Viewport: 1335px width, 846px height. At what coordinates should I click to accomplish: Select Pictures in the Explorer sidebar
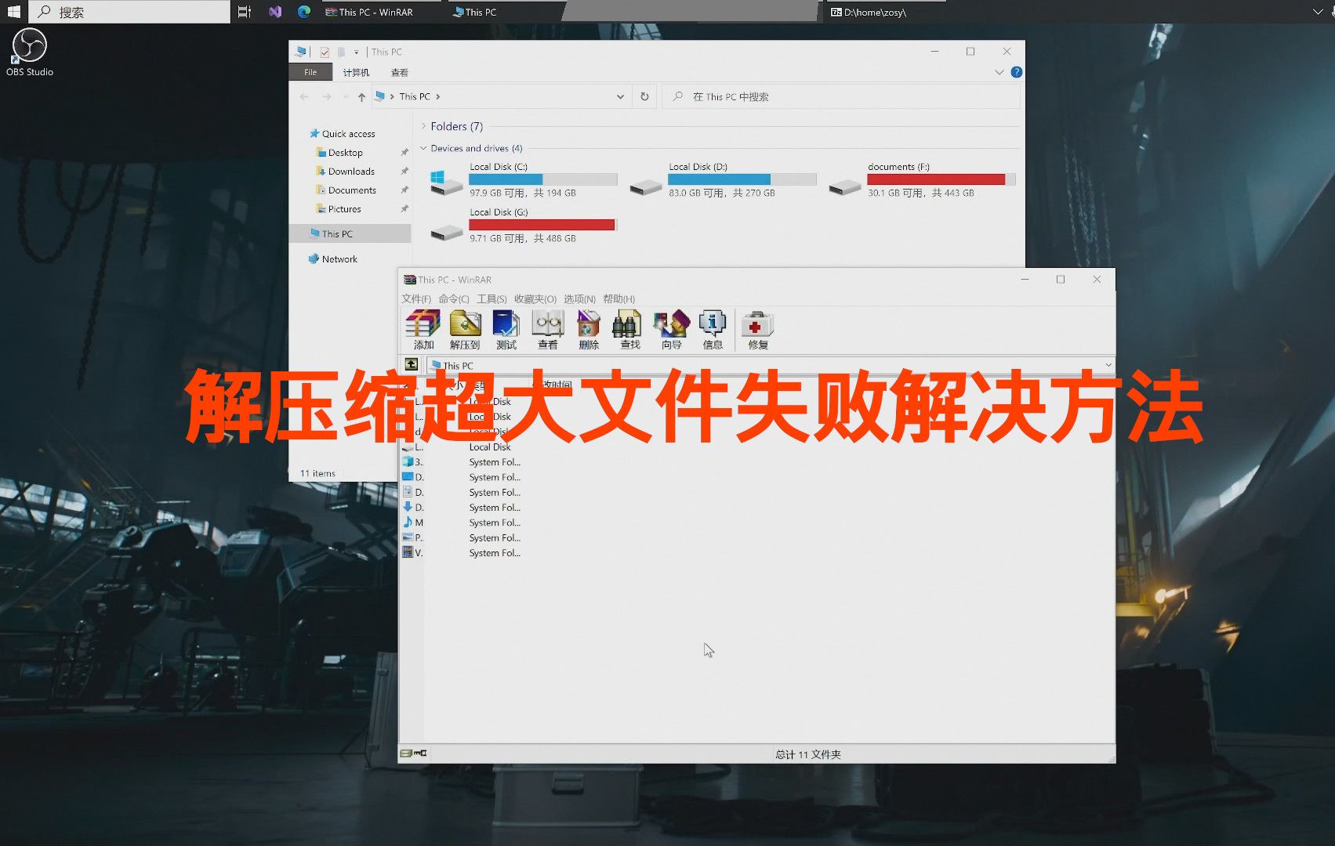(x=339, y=209)
